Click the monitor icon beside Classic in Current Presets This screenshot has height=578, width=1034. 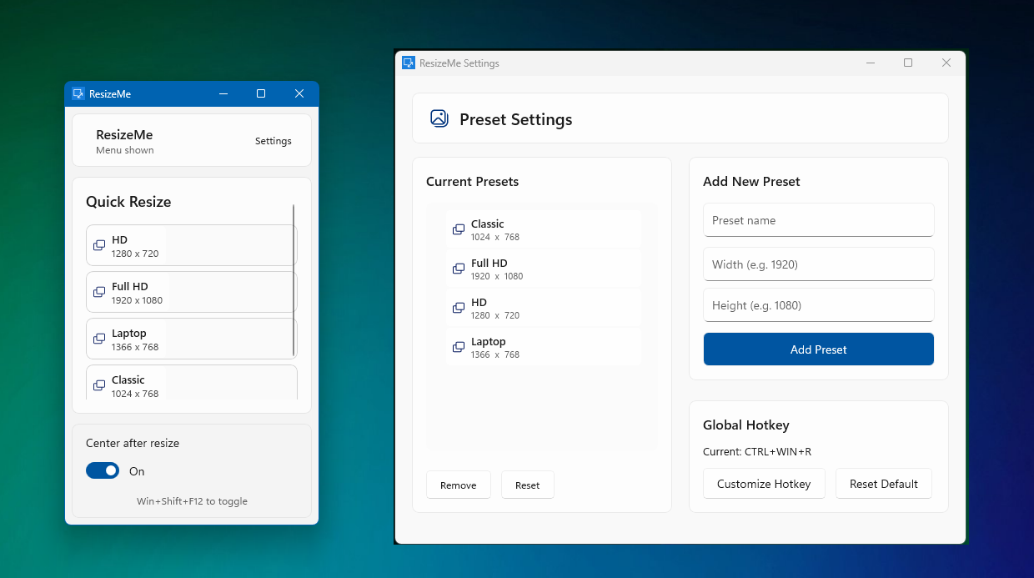(x=458, y=229)
